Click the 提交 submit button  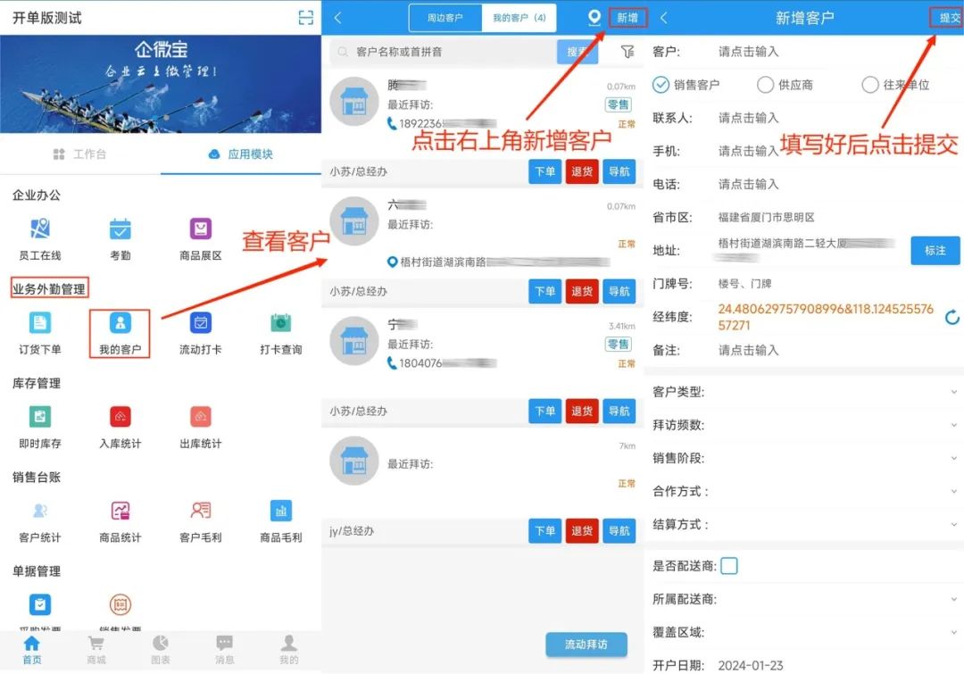(948, 18)
